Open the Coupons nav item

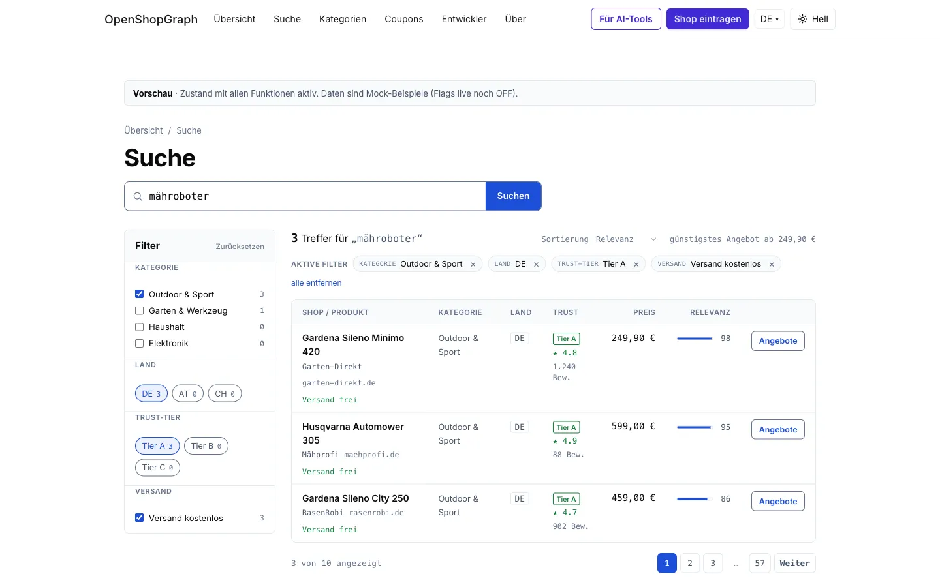pos(404,19)
